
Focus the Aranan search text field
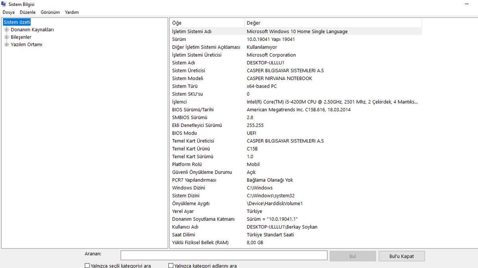point(224,255)
